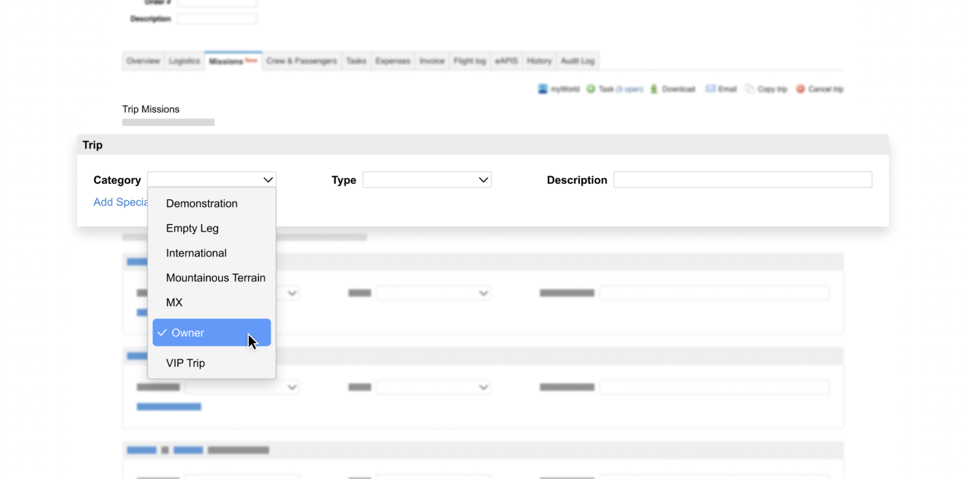Select the highlighted Owner option
The image size is (965, 479).
click(212, 333)
